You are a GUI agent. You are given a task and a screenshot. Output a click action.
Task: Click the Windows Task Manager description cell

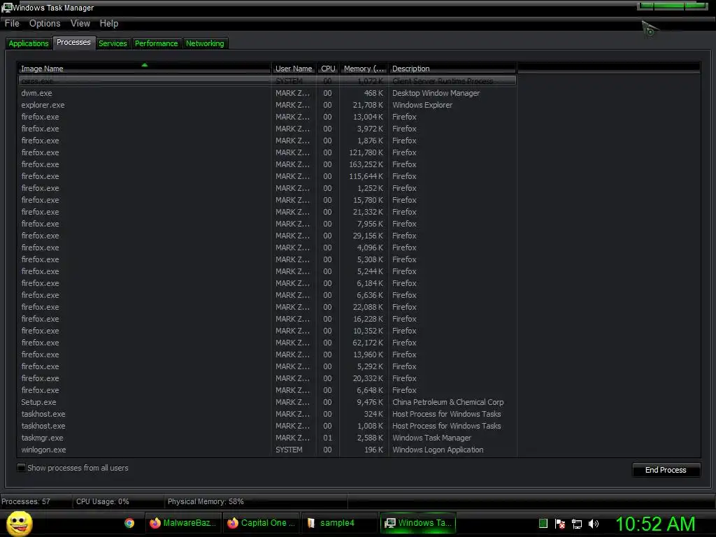click(431, 438)
